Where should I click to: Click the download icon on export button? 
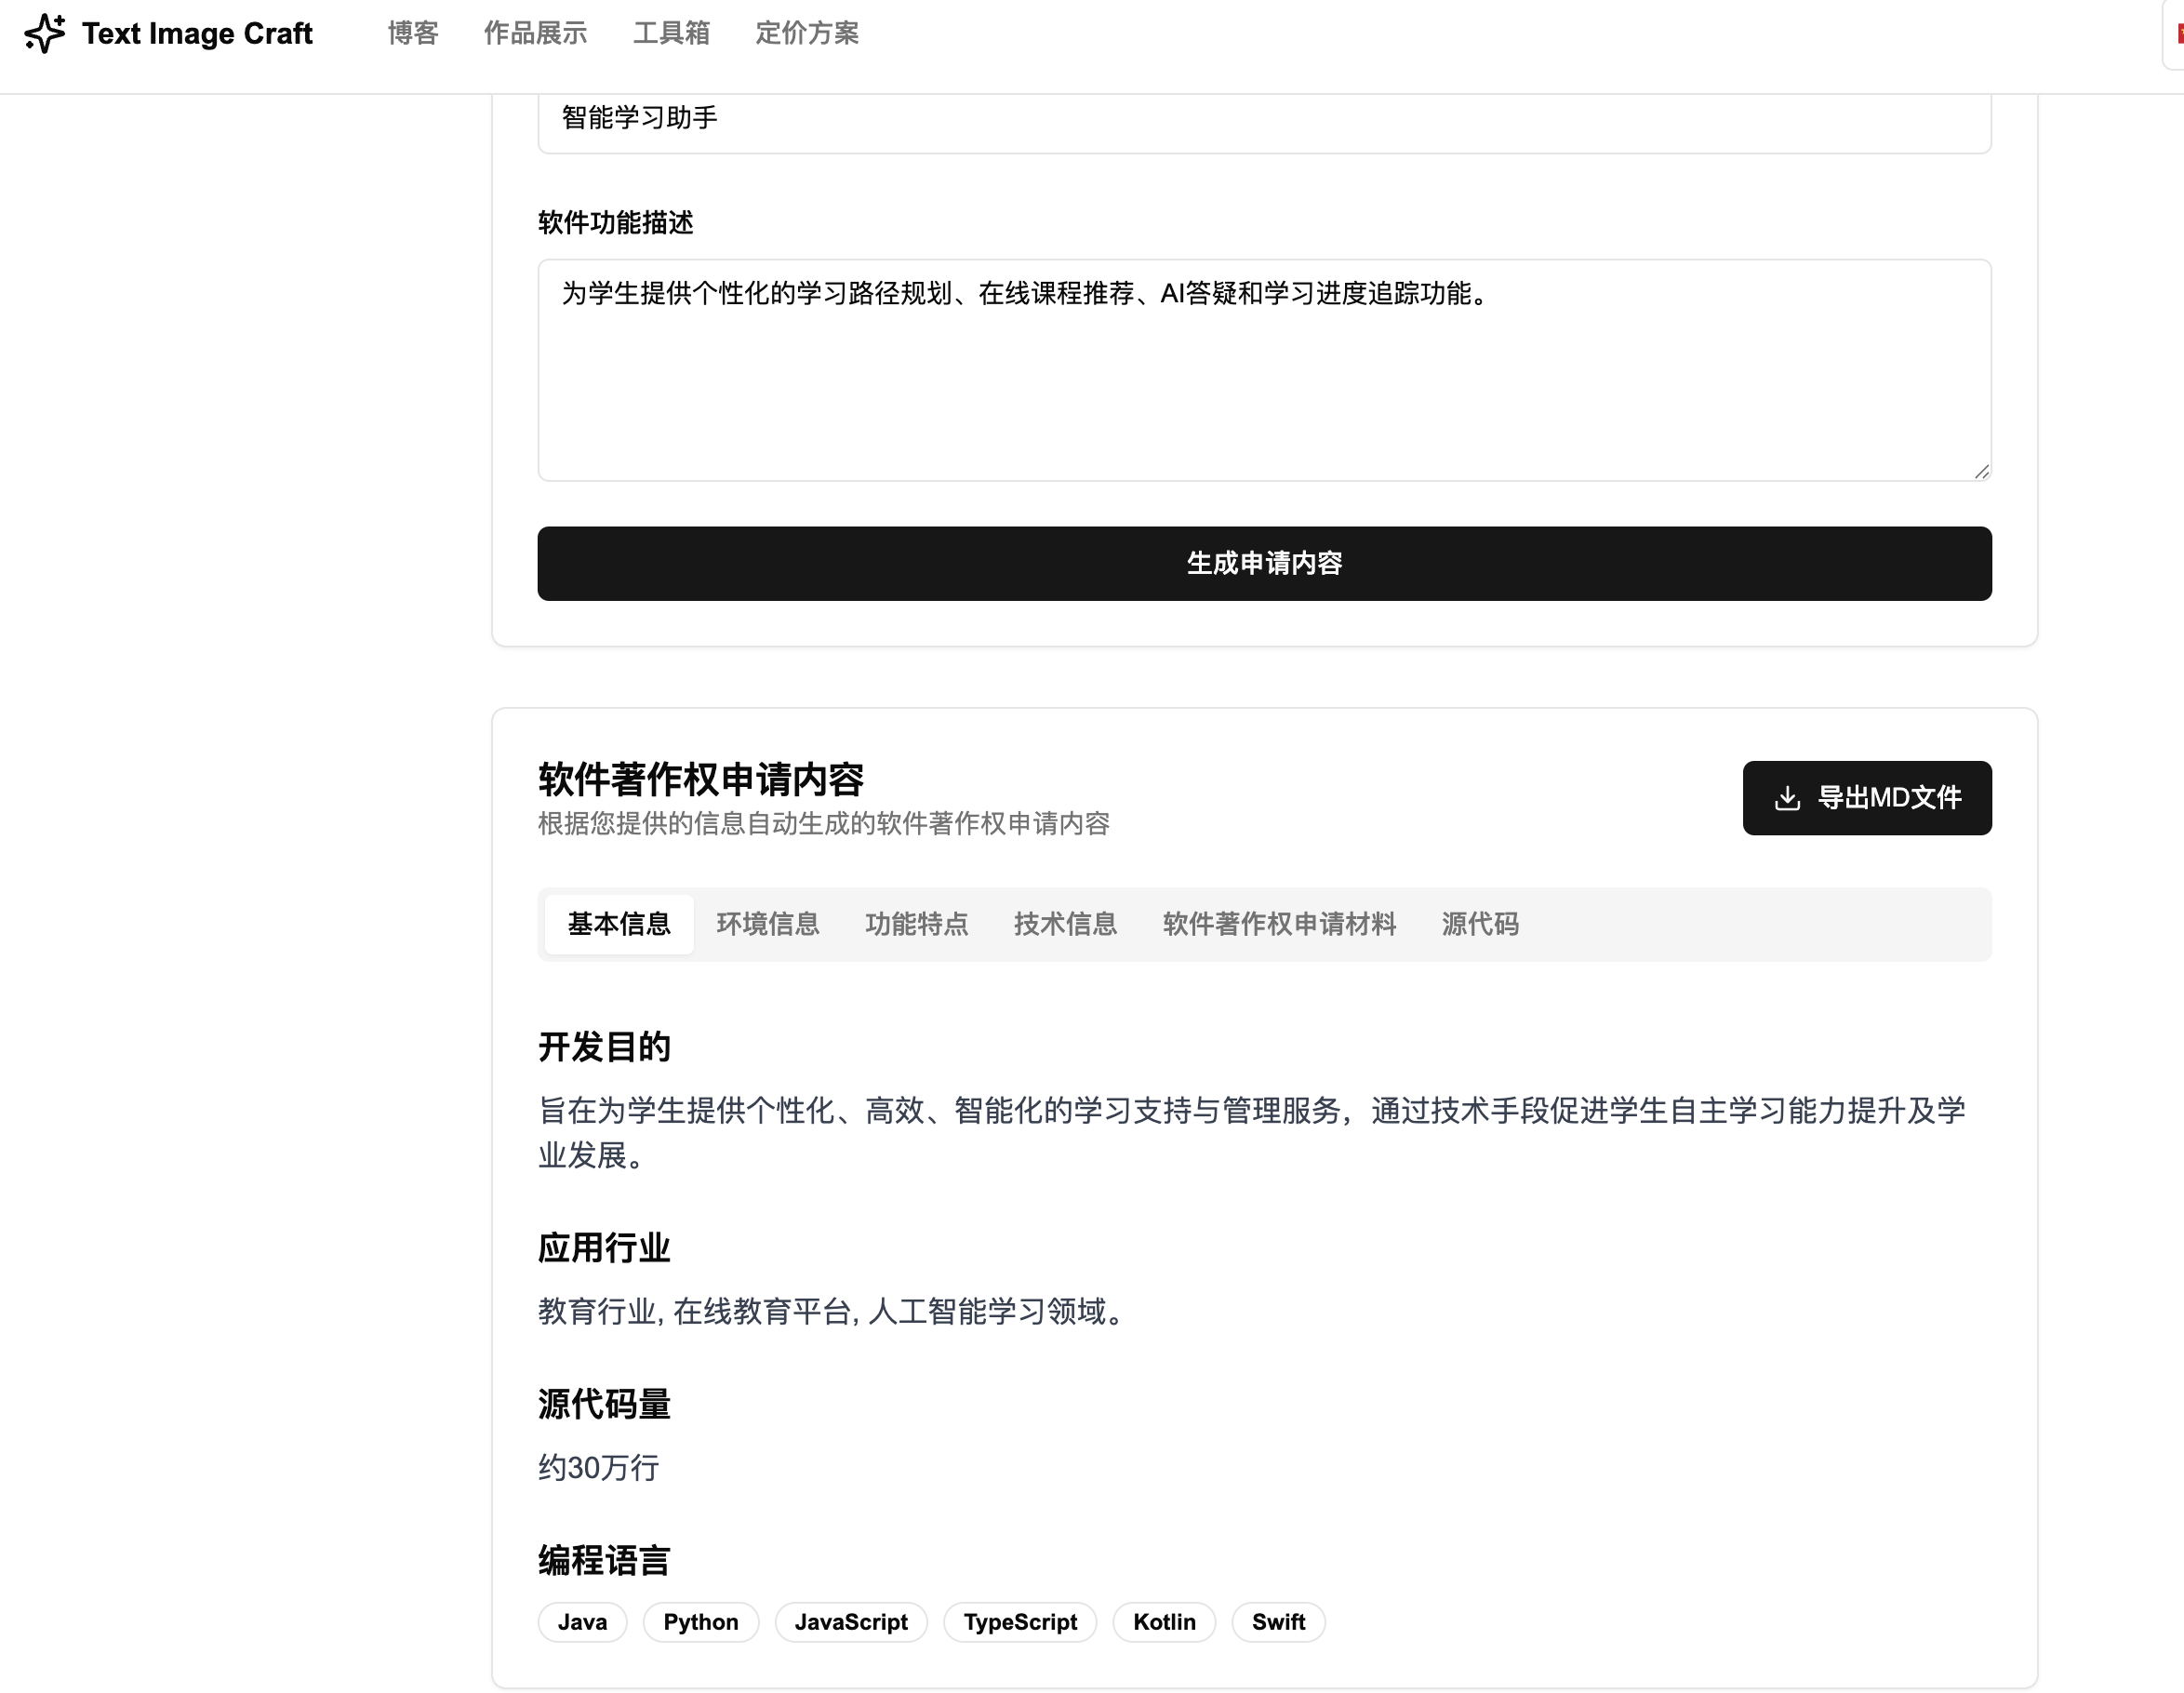(1787, 798)
